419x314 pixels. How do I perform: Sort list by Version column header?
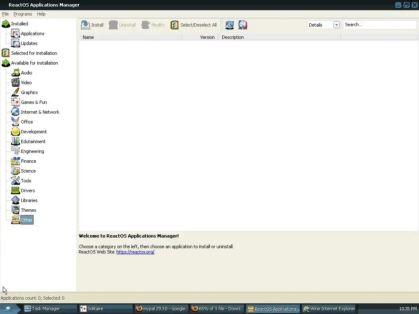pyautogui.click(x=200, y=37)
